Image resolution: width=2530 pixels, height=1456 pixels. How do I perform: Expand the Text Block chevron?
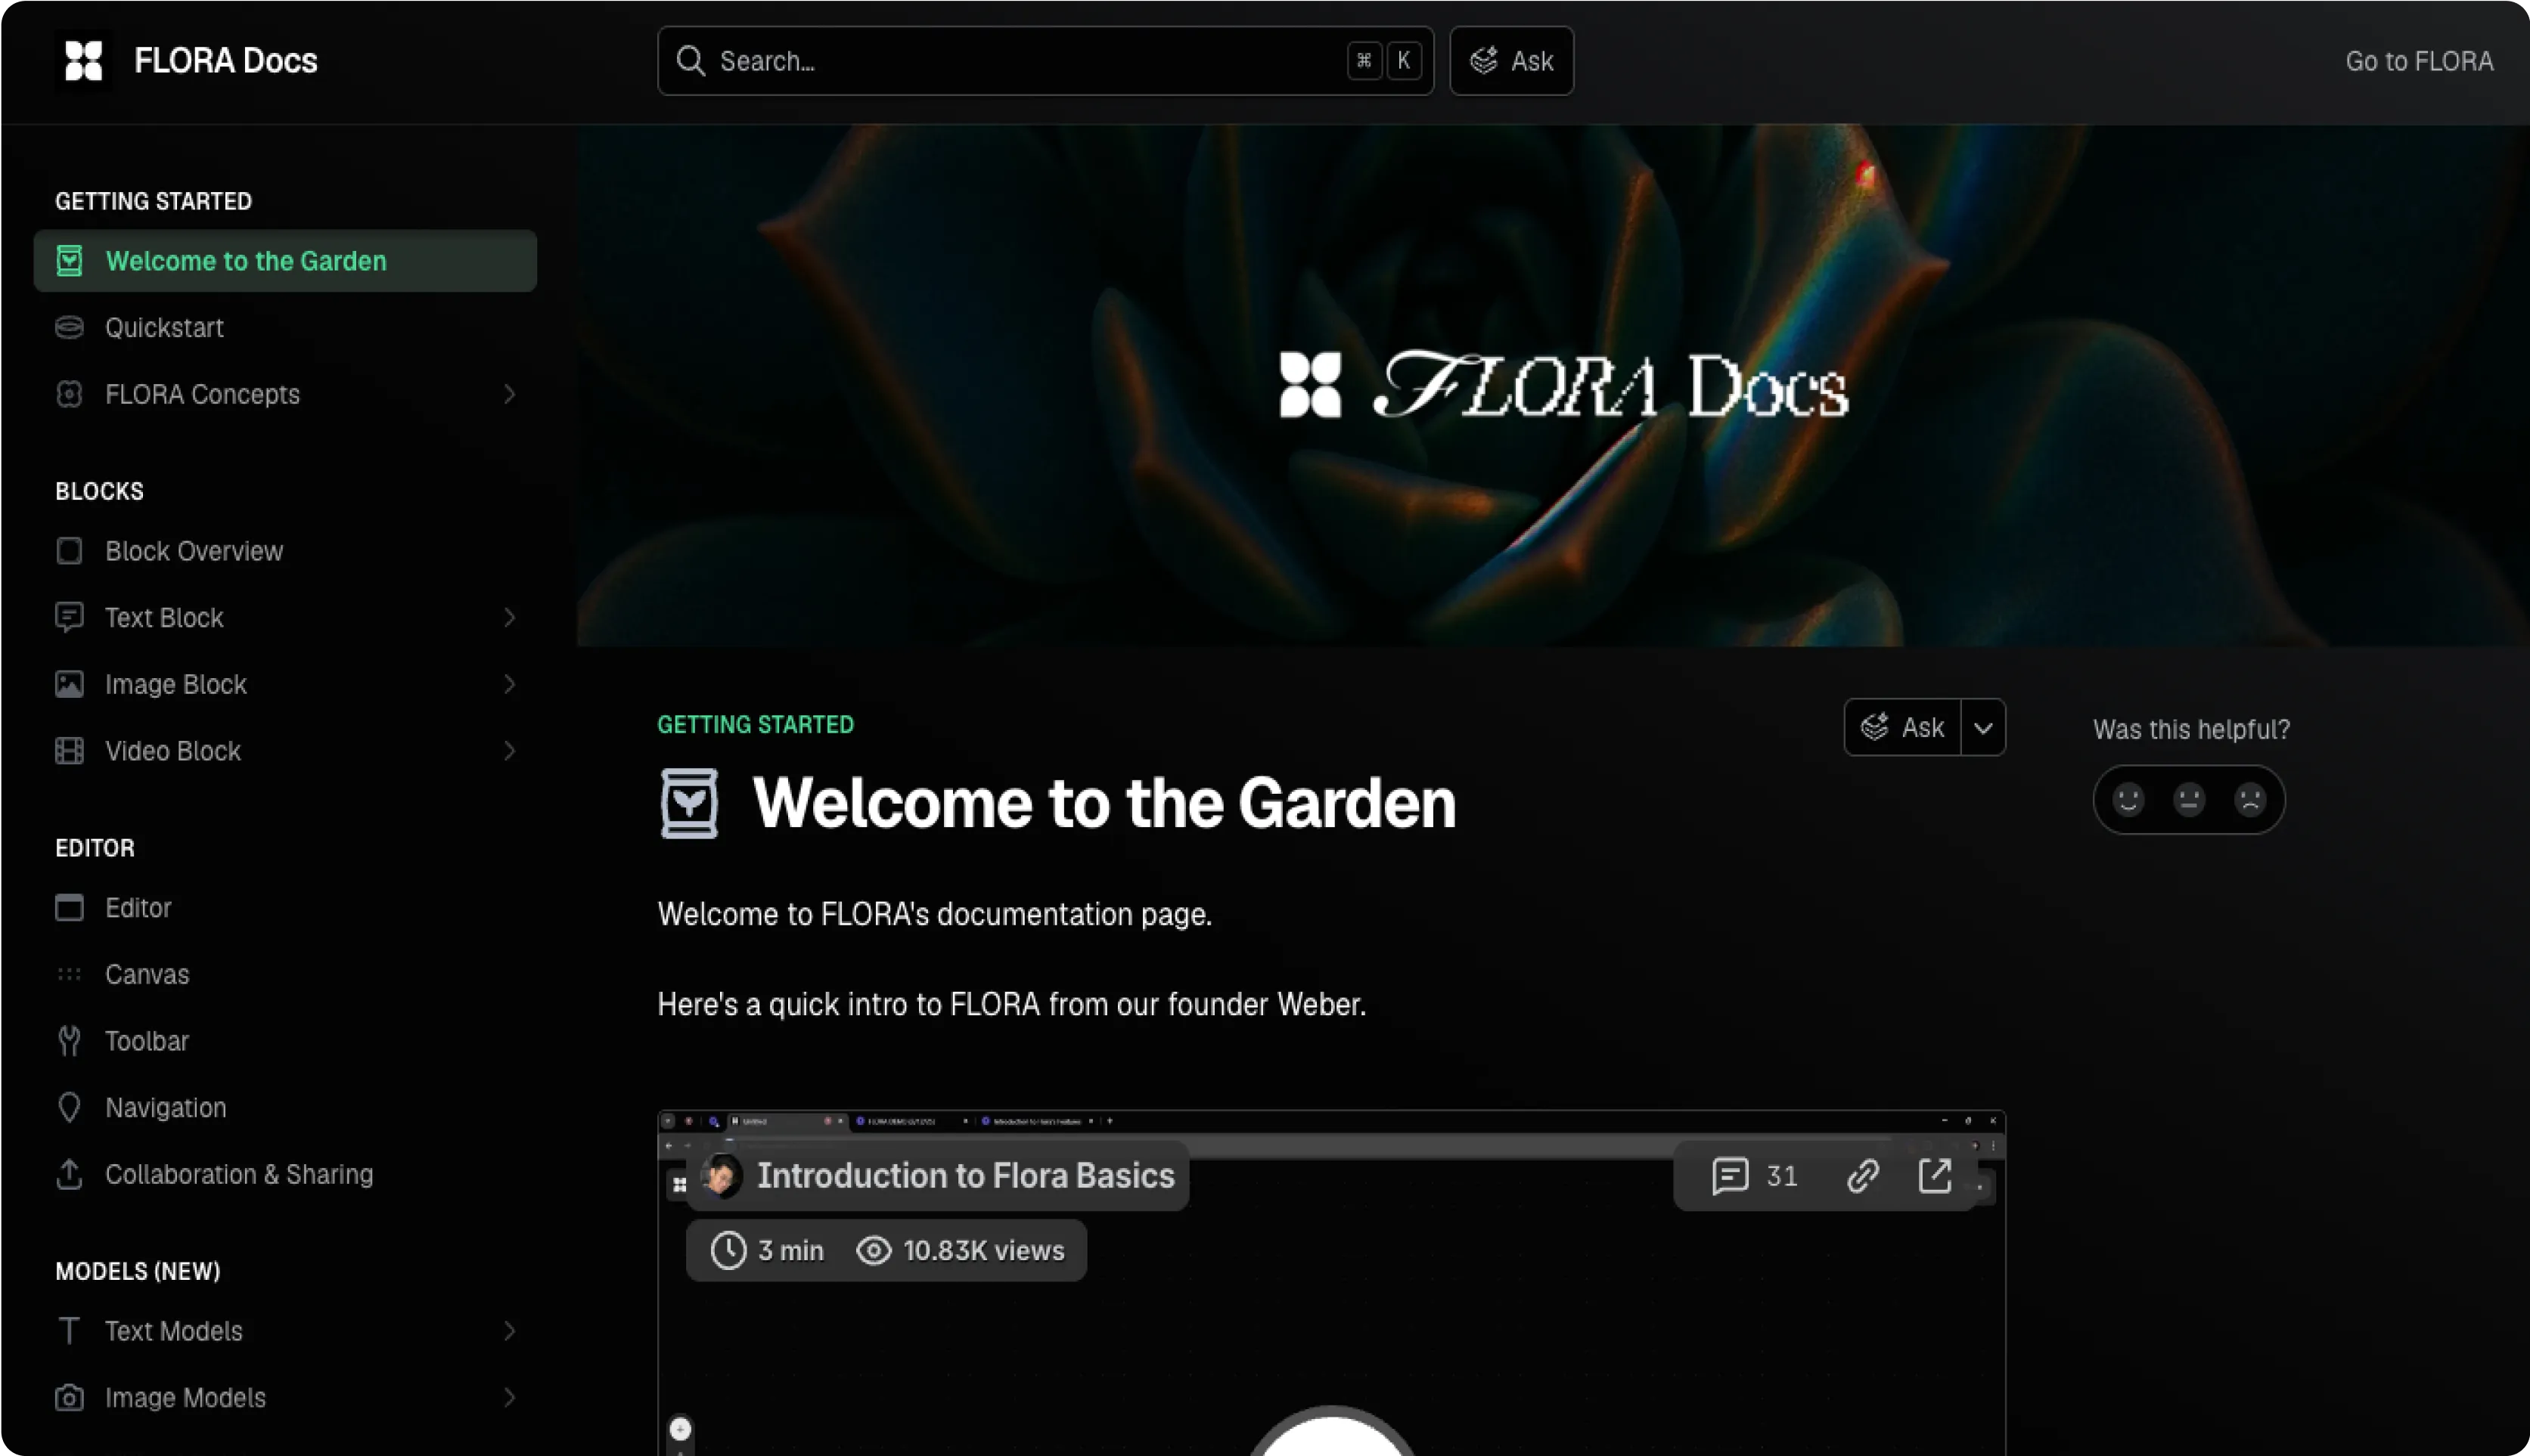pos(509,617)
